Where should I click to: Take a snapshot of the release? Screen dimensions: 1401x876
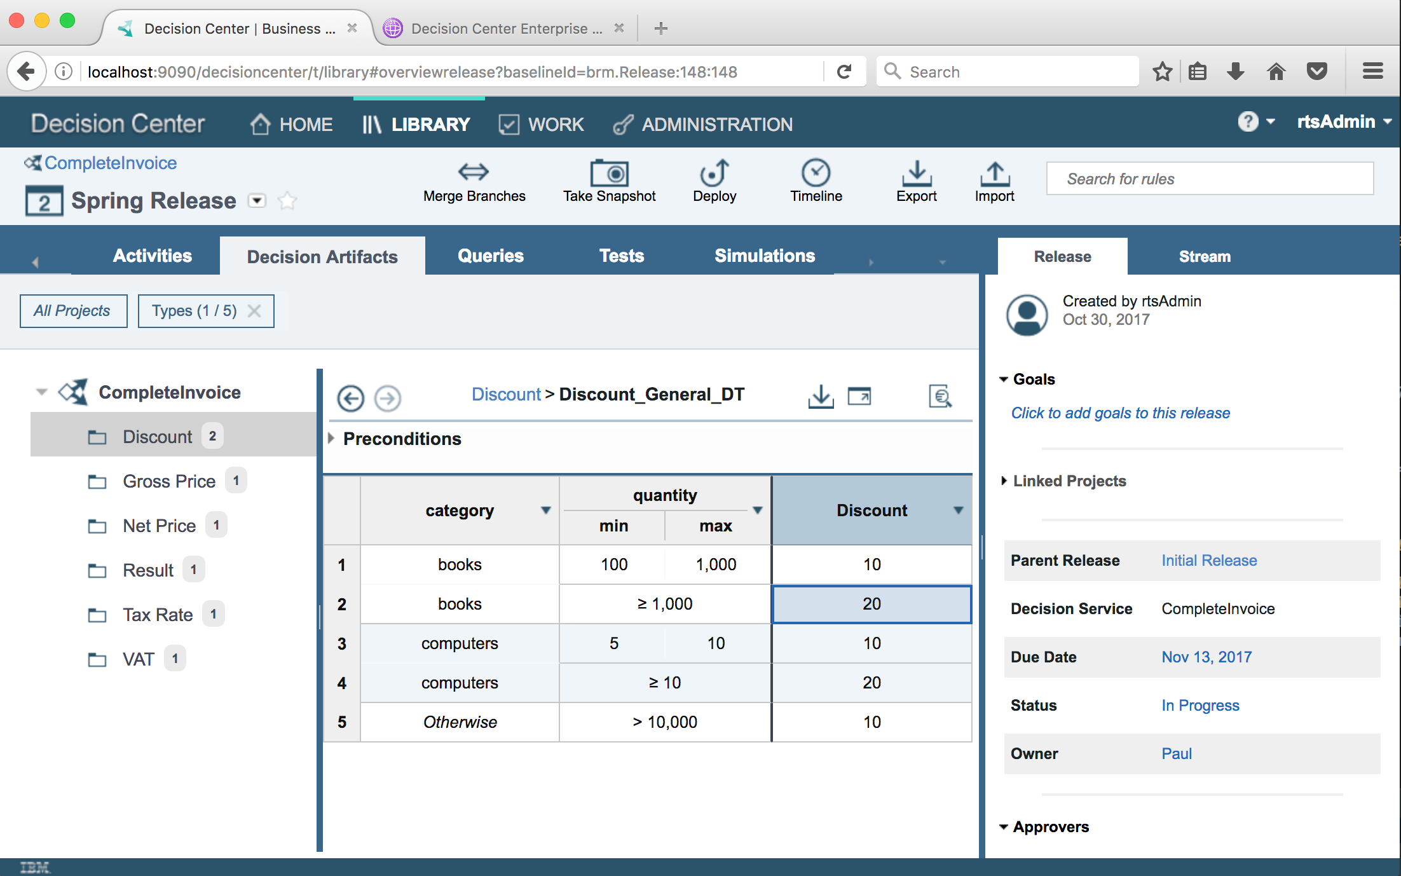point(609,173)
